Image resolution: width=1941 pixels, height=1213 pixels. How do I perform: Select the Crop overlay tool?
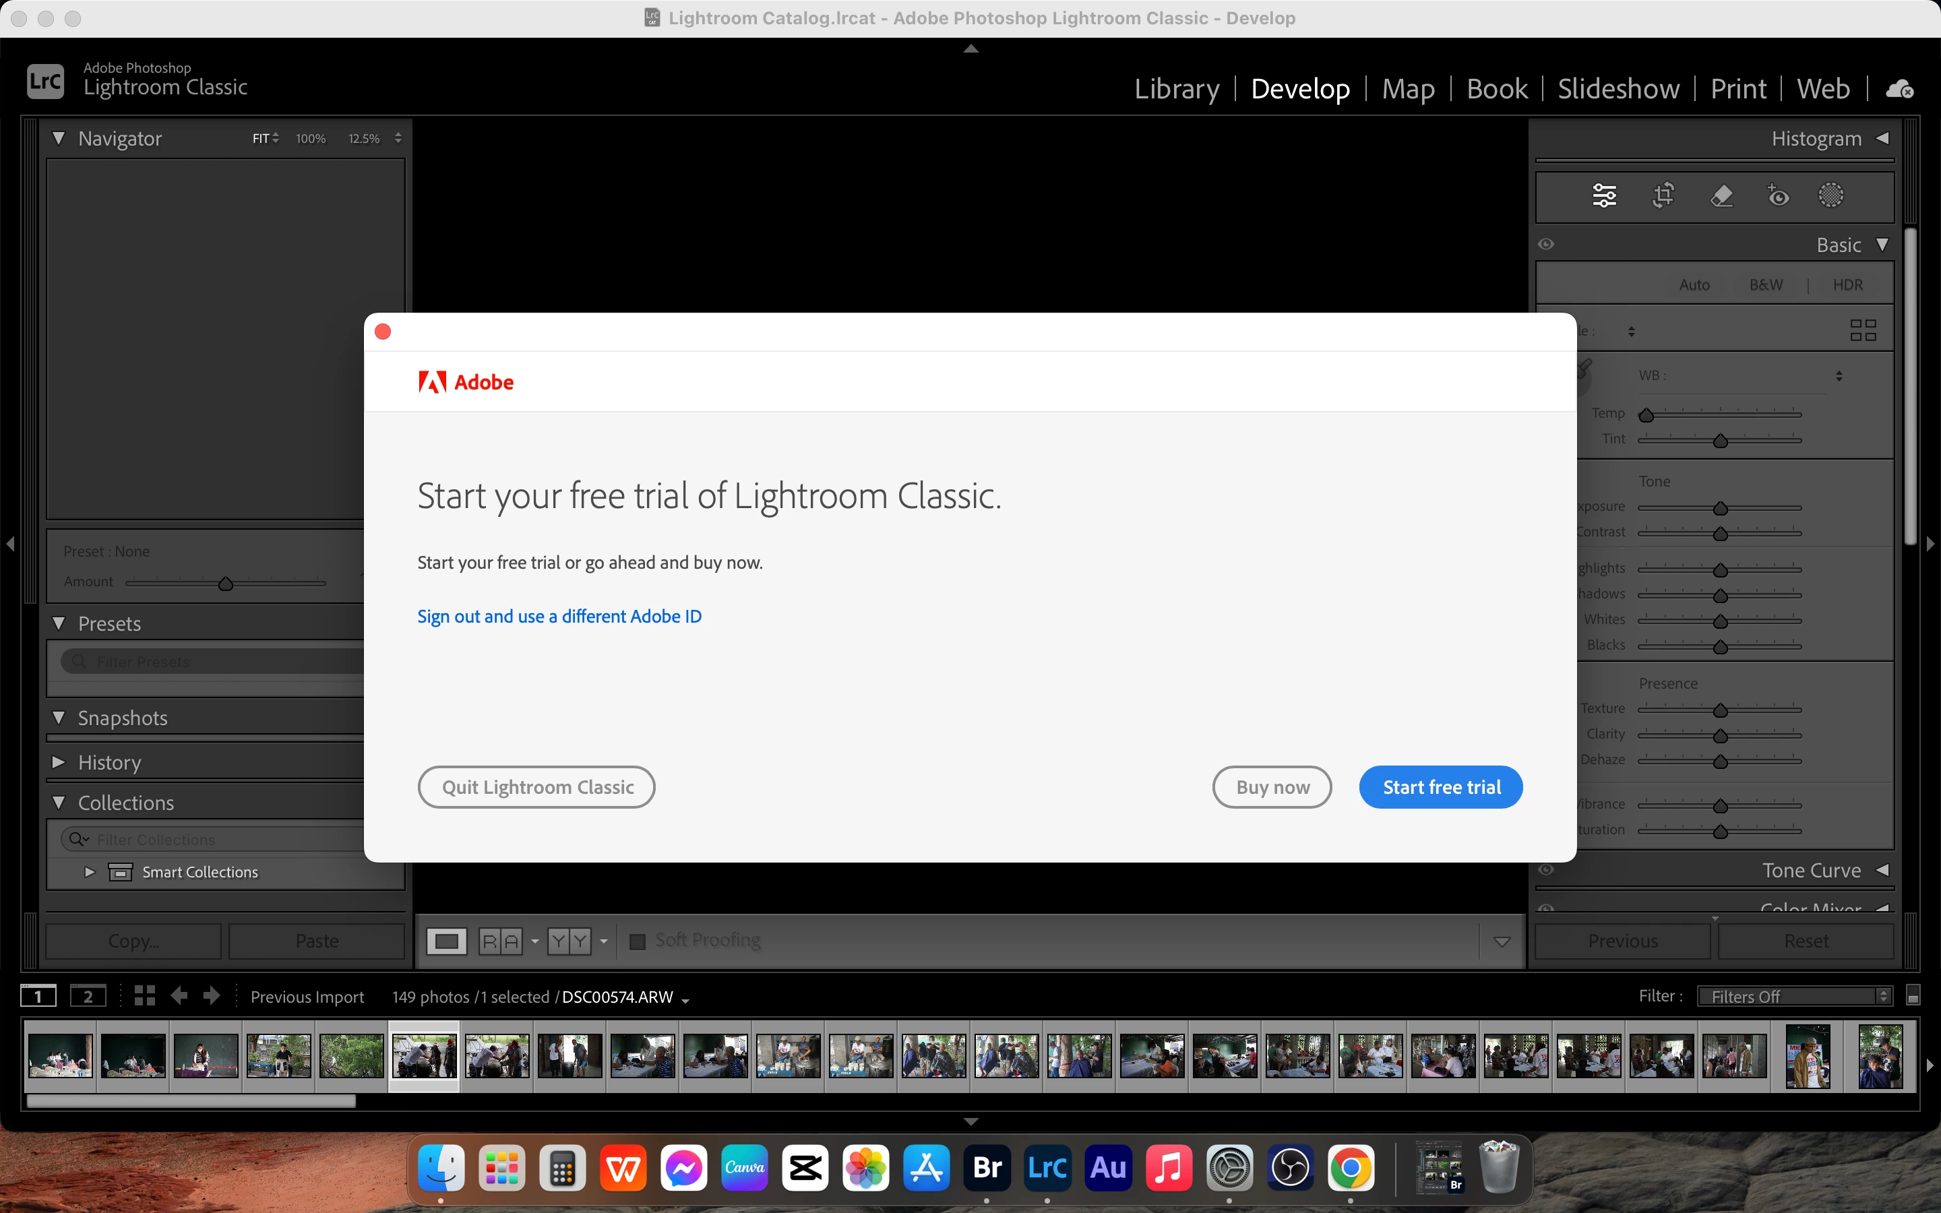pyautogui.click(x=1663, y=195)
